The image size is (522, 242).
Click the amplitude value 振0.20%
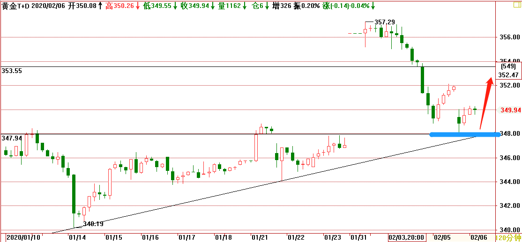click(x=306, y=5)
